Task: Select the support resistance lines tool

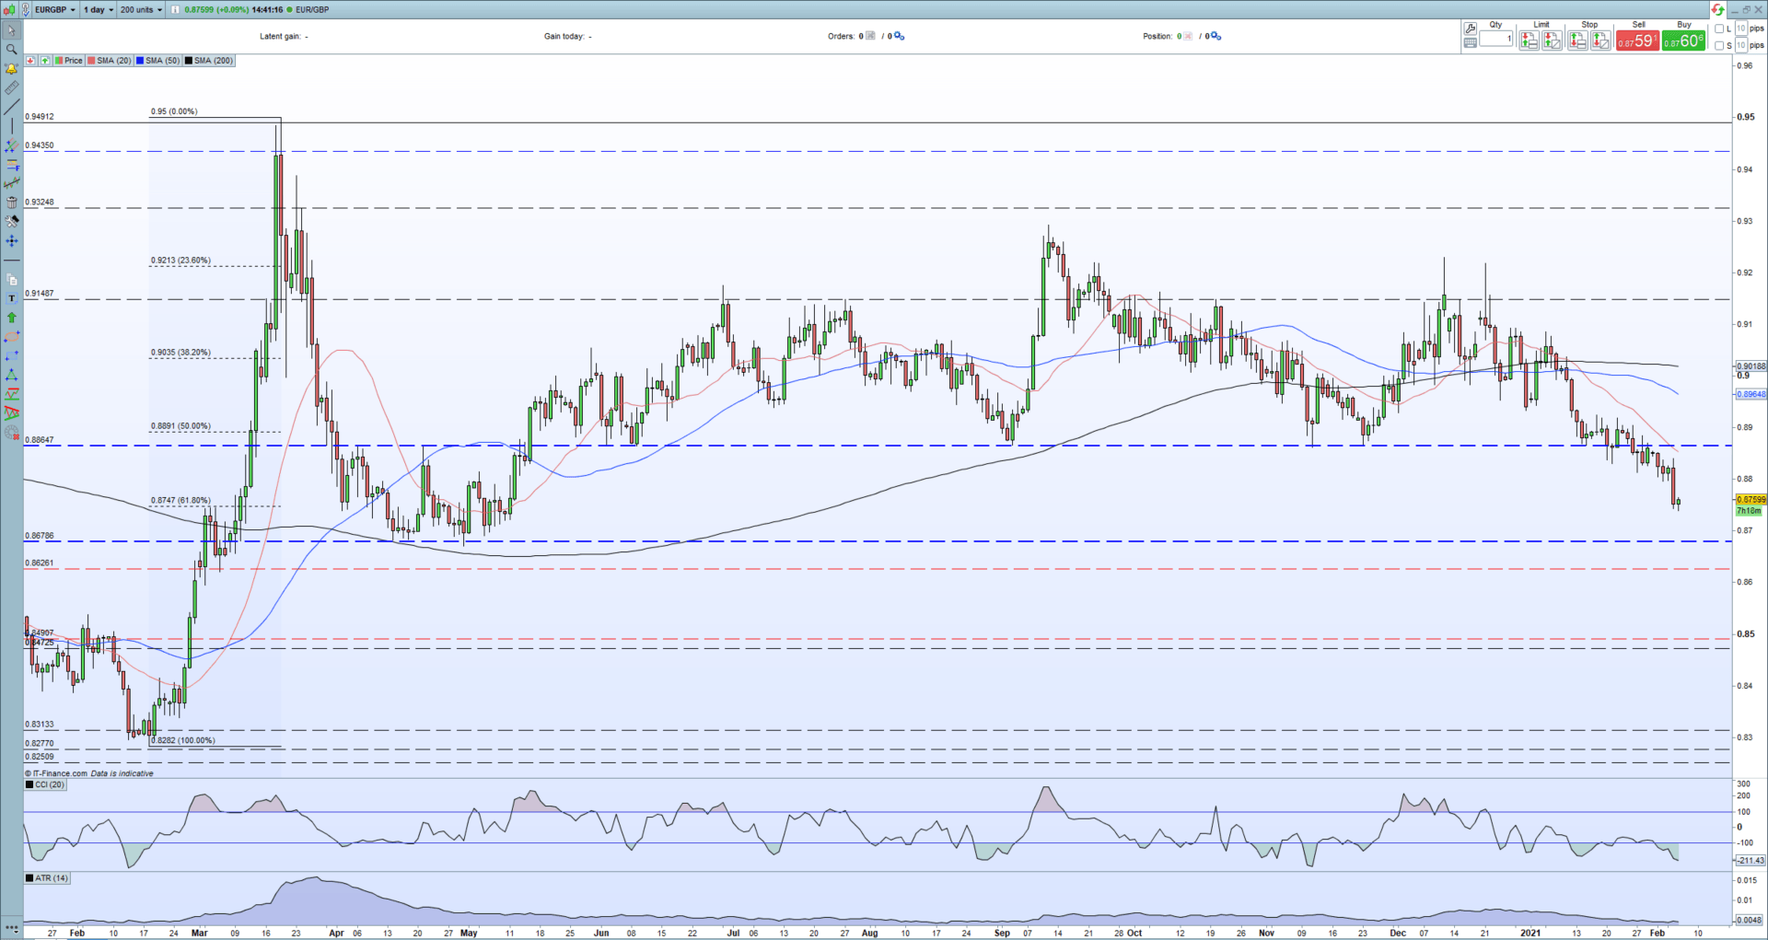Action: click(x=11, y=394)
